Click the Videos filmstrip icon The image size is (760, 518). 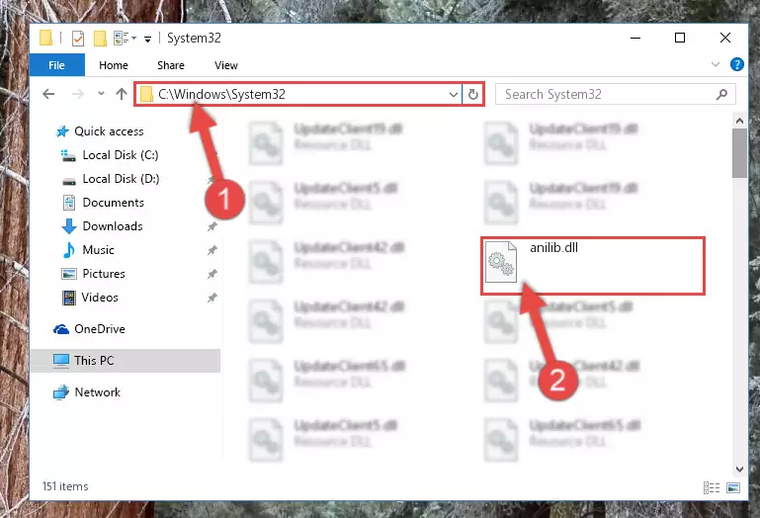coord(69,298)
